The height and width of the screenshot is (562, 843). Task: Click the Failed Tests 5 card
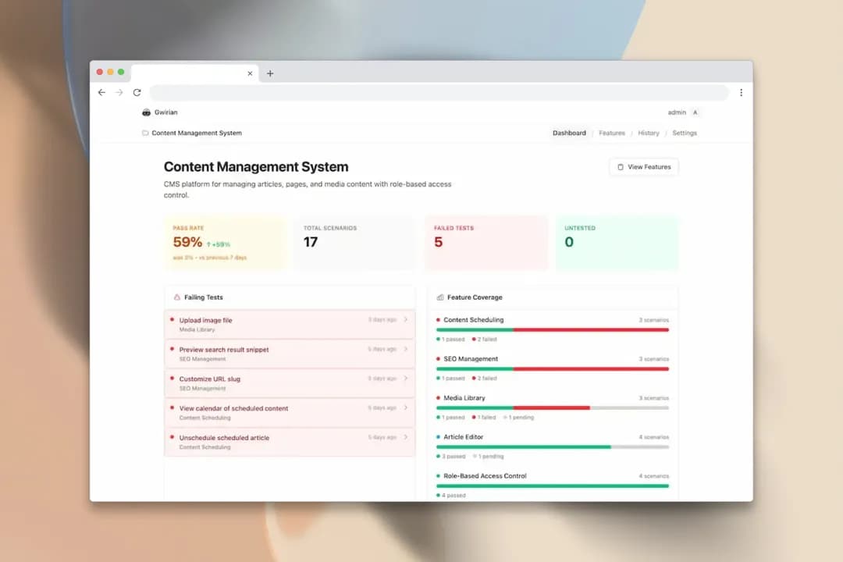pos(486,242)
